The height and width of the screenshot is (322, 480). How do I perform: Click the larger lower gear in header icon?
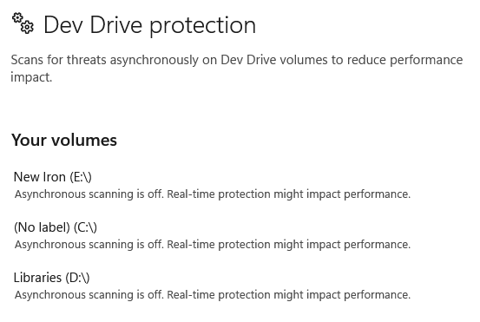[28, 27]
